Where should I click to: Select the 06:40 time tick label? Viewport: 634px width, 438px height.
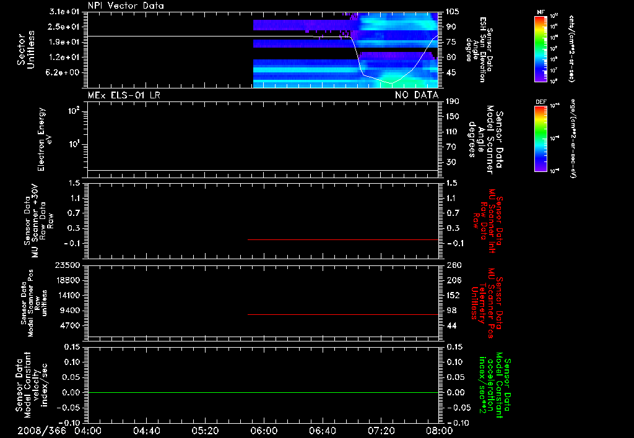322,431
